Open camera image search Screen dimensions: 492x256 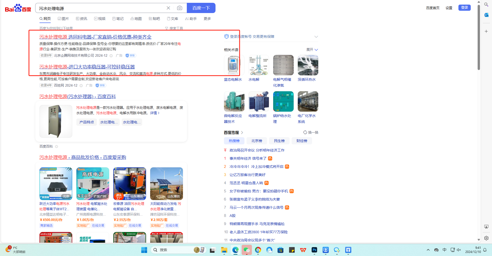tap(180, 8)
